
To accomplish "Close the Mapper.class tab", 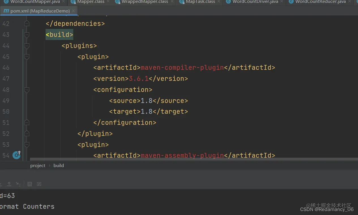I will (x=108, y=2).
